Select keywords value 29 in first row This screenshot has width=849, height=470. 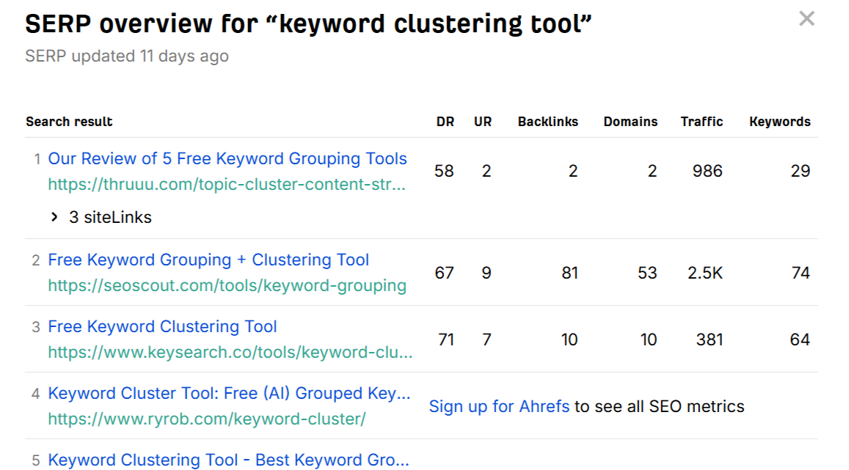point(801,171)
